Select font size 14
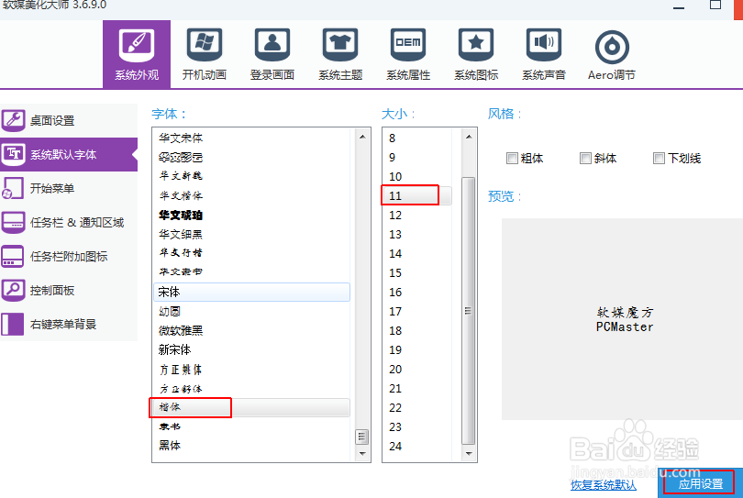This screenshot has width=743, height=498. [x=417, y=253]
